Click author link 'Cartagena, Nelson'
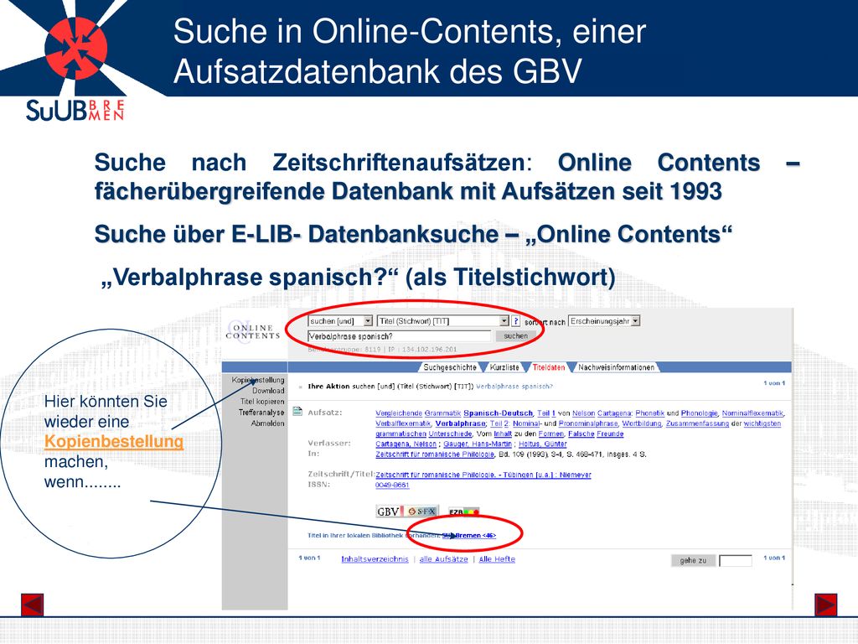The image size is (858, 644). coord(406,444)
